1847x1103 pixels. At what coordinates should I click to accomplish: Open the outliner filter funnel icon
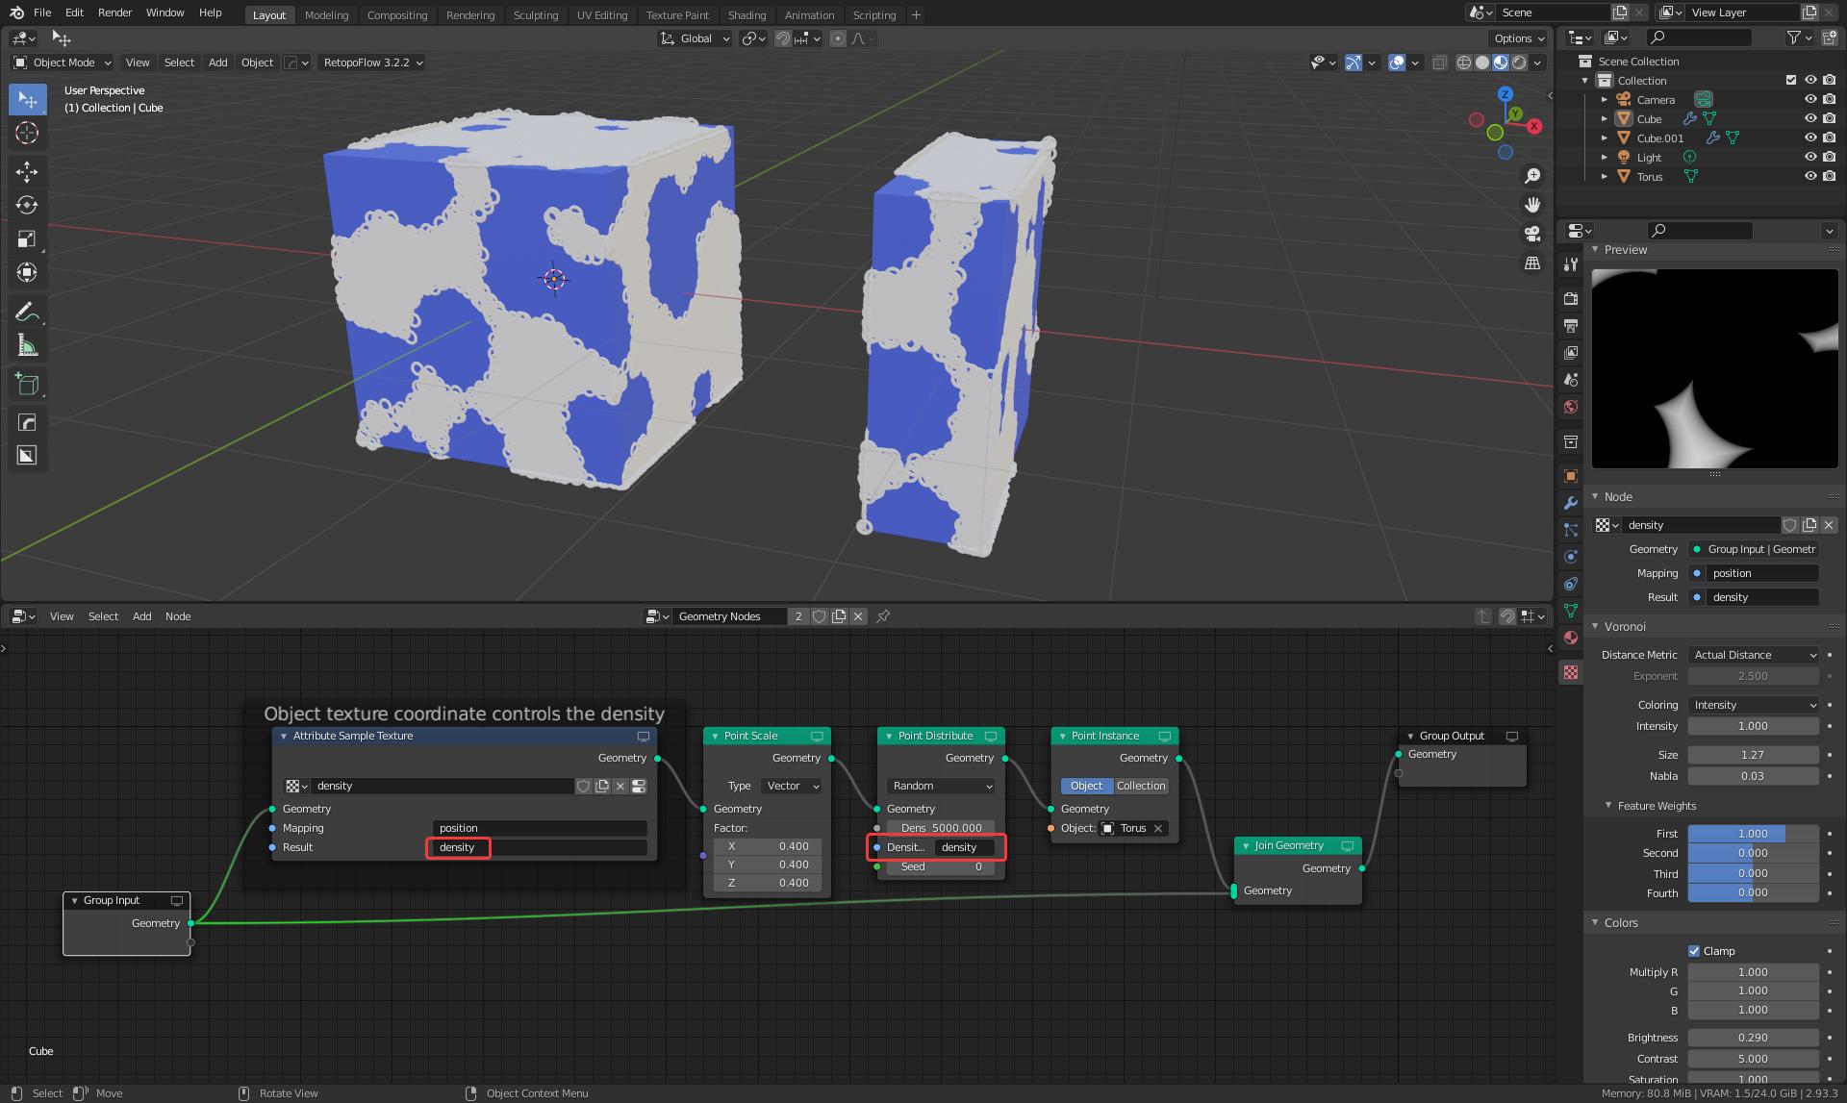pos(1794,38)
